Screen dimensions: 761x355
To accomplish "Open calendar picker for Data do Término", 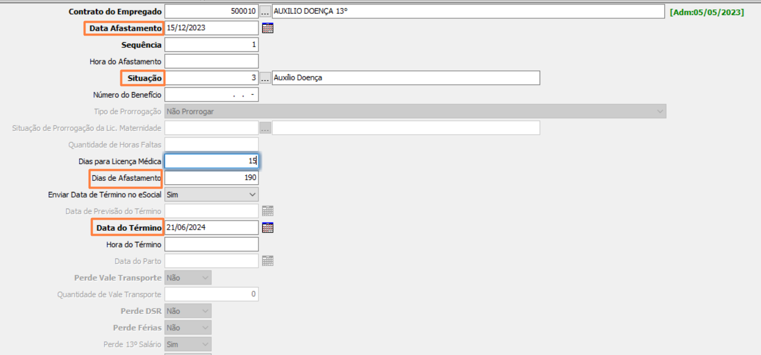I will (267, 228).
